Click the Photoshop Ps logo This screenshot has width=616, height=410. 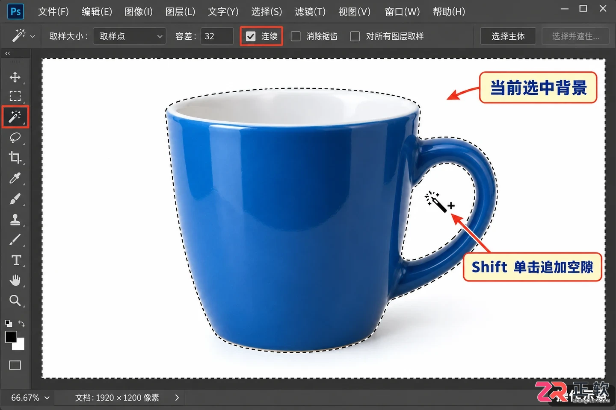click(x=15, y=12)
